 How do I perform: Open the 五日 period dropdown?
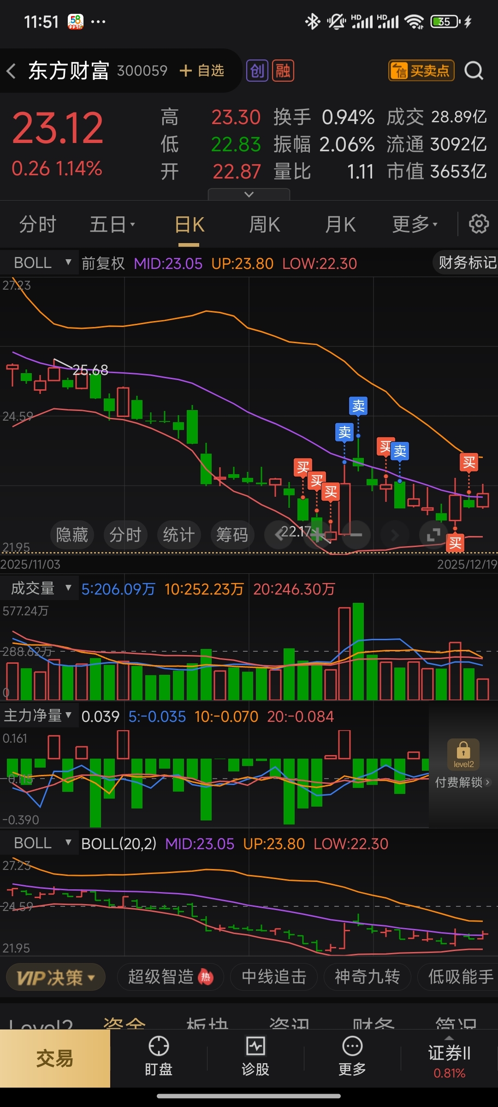click(112, 225)
